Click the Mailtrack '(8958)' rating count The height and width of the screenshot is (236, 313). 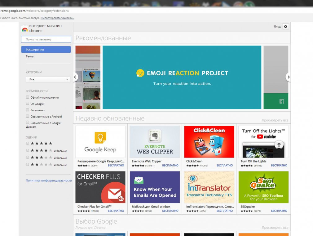pyautogui.click(x=148, y=211)
